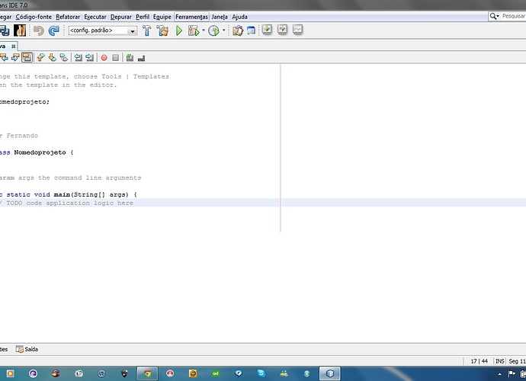The height and width of the screenshot is (381, 526).
Task: Toggle highlight search in editor toolbar
Action: pyautogui.click(x=27, y=58)
